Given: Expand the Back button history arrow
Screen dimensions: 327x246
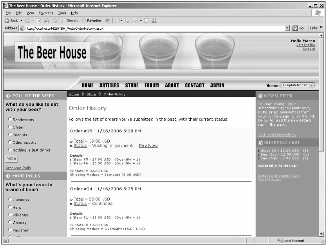Looking at the screenshot, I should [x=21, y=20].
